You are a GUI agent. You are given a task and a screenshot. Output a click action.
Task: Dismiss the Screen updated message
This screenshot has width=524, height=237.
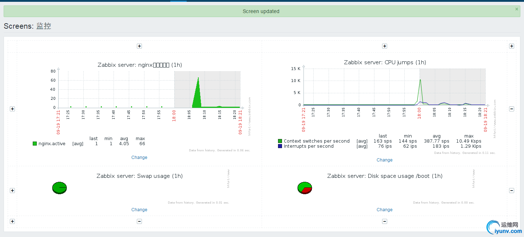pyautogui.click(x=517, y=9)
